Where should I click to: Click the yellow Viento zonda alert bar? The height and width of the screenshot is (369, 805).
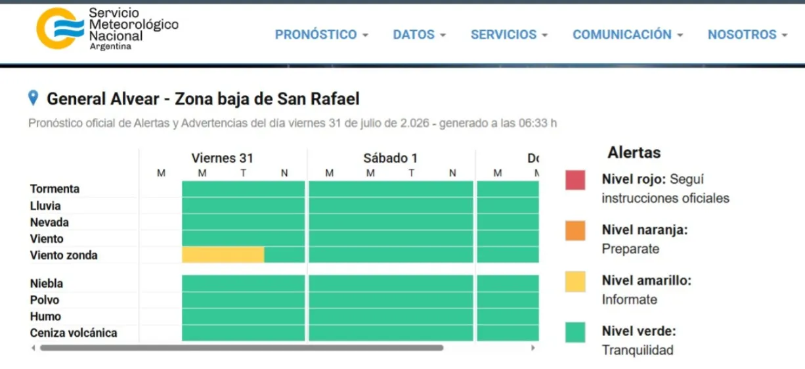(223, 255)
